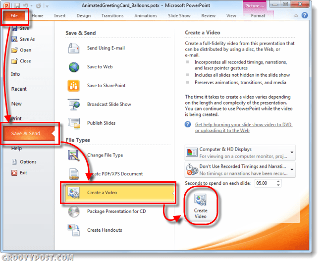Image resolution: width=322 pixels, height=263 pixels.
Task: Decrease seconds per slide with down arrow
Action: [278, 185]
